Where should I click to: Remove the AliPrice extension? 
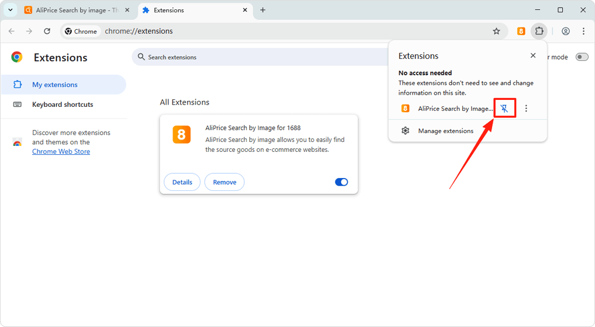click(x=224, y=182)
